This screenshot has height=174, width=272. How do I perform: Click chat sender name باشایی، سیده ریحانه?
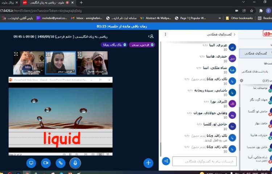click(211, 91)
